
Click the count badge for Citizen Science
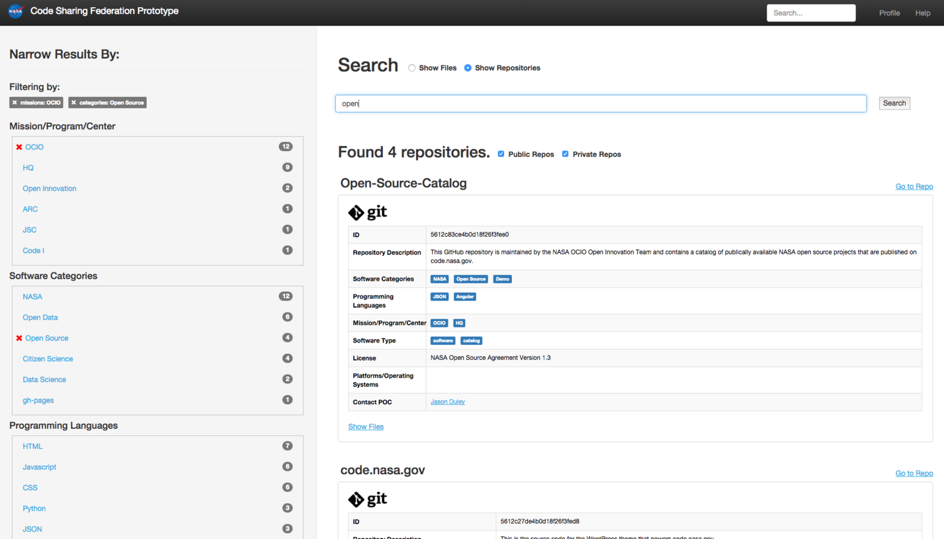click(x=288, y=359)
